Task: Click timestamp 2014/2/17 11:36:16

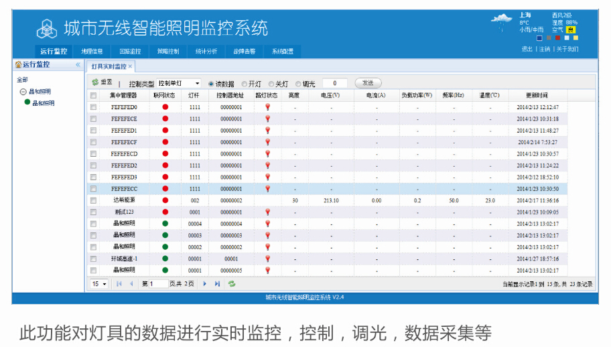Action: pyautogui.click(x=538, y=200)
